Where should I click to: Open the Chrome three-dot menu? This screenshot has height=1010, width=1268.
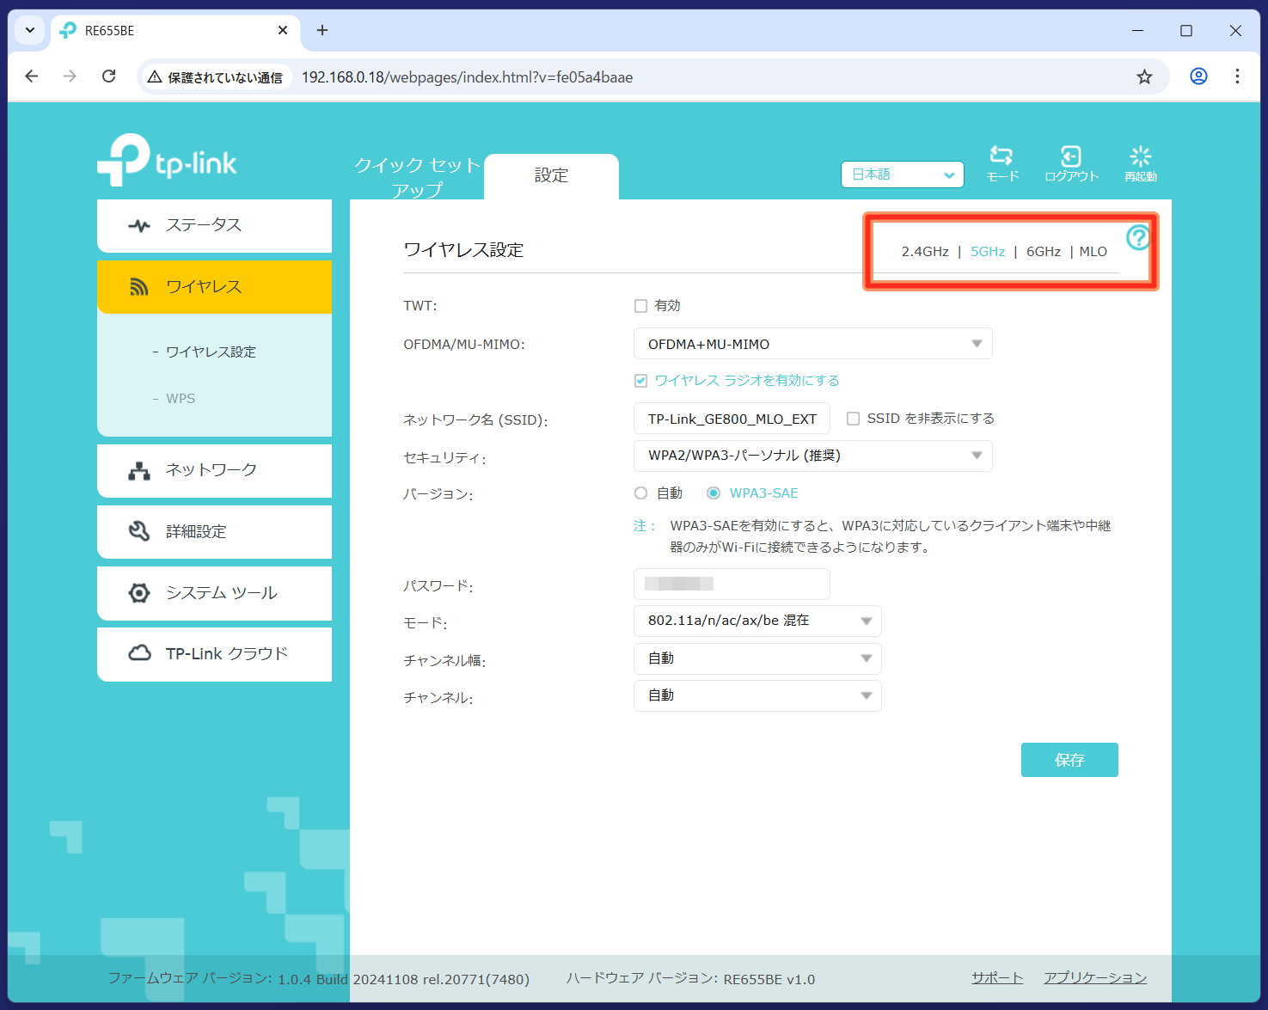pos(1237,77)
